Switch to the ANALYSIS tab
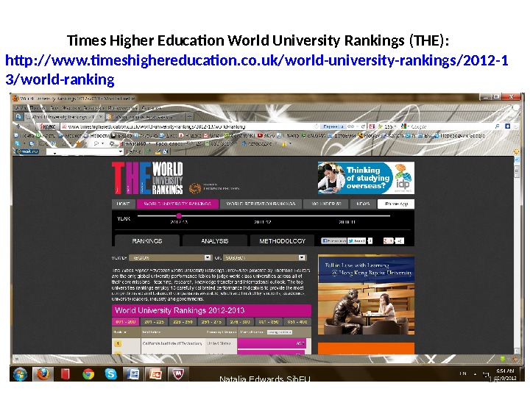The width and height of the screenshot is (530, 397). click(215, 240)
